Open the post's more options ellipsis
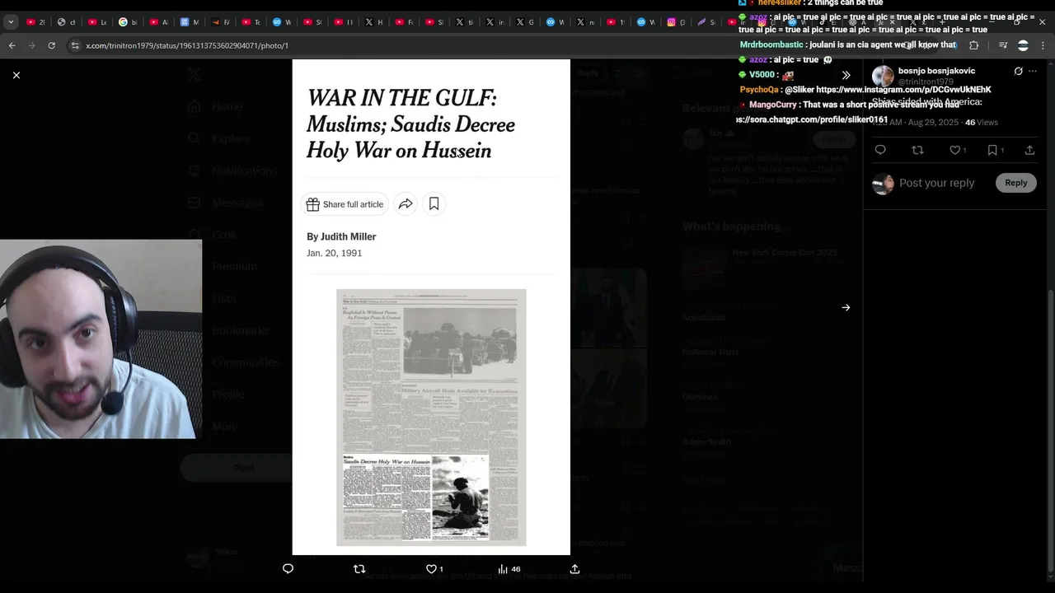This screenshot has width=1055, height=593. point(1033,72)
